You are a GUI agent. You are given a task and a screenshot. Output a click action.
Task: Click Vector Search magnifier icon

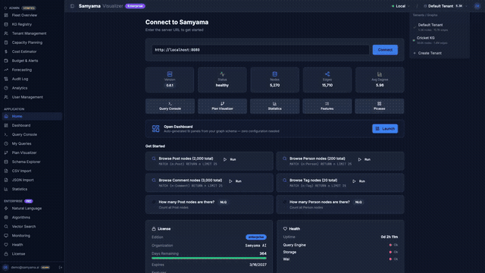pyautogui.click(x=6, y=227)
